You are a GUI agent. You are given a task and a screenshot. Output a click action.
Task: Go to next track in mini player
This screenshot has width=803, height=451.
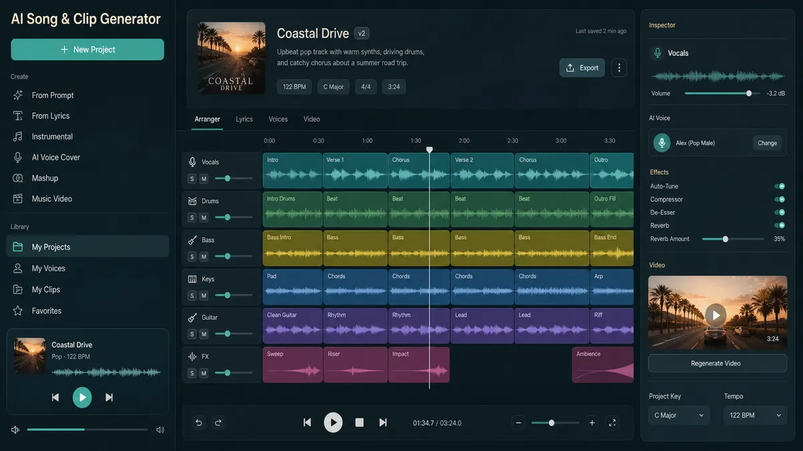coord(108,398)
